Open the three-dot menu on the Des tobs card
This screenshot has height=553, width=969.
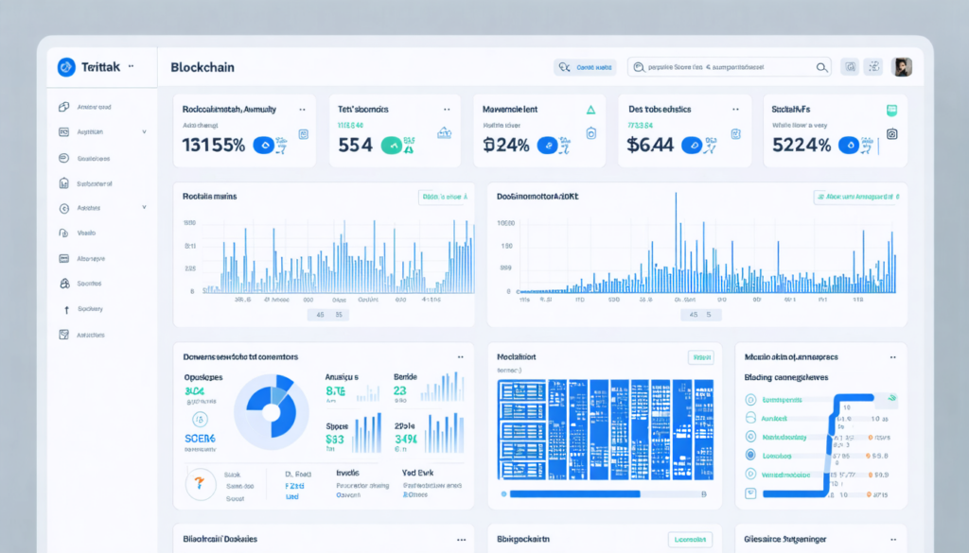[736, 110]
